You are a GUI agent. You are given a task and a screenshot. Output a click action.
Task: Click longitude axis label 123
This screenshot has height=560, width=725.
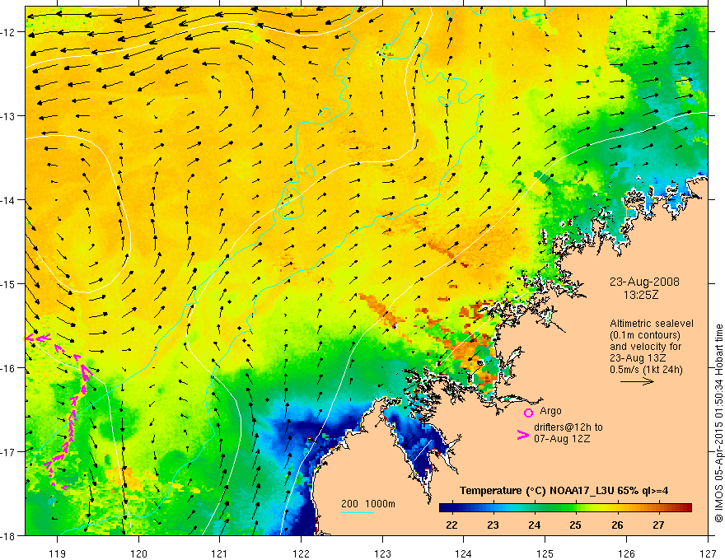[382, 553]
